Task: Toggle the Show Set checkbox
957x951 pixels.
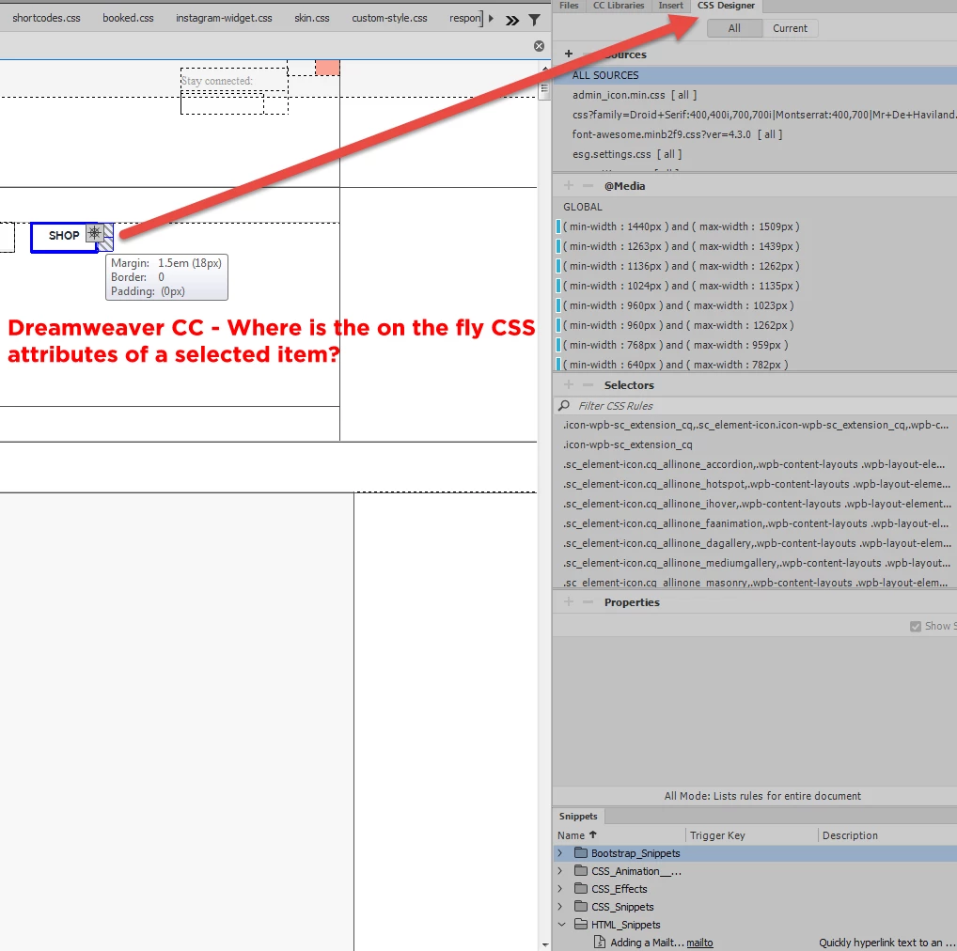Action: coord(916,627)
